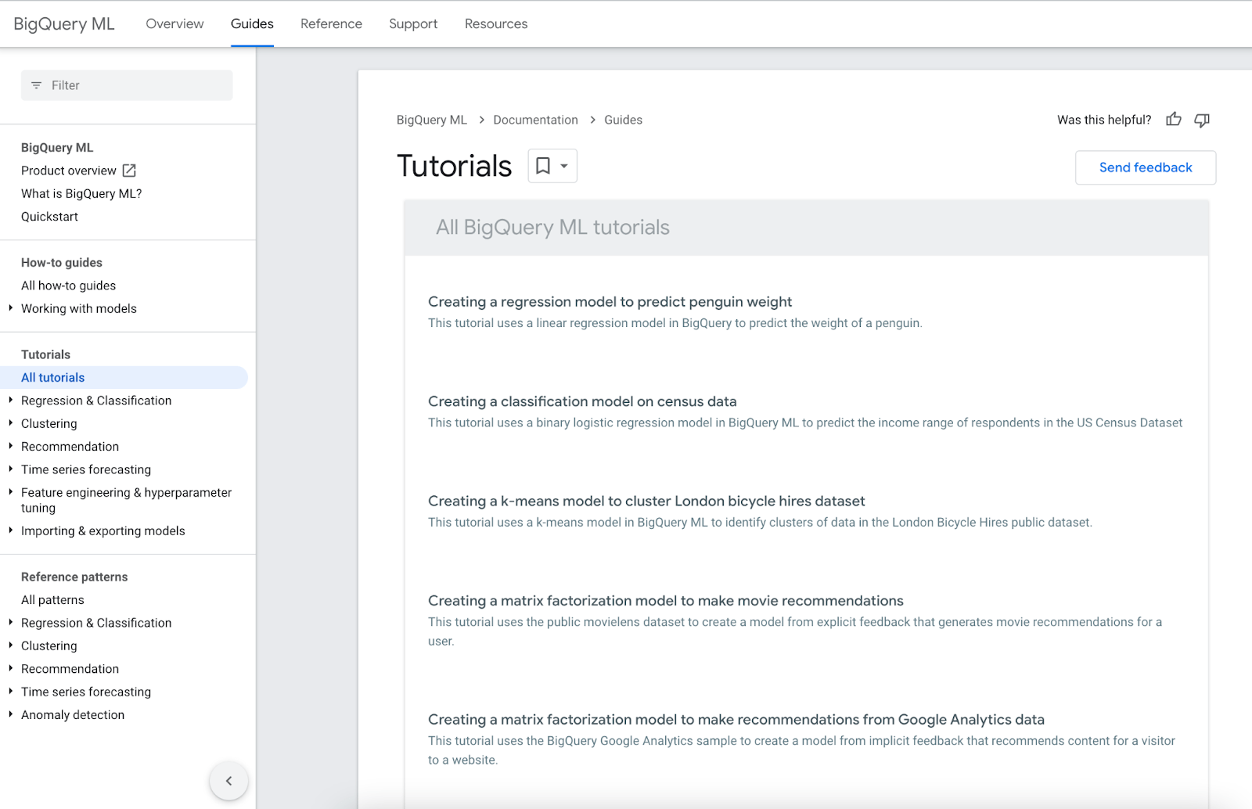Expand Time series forecasting under Tutorials
Screen dimensions: 1252x809
10,469
